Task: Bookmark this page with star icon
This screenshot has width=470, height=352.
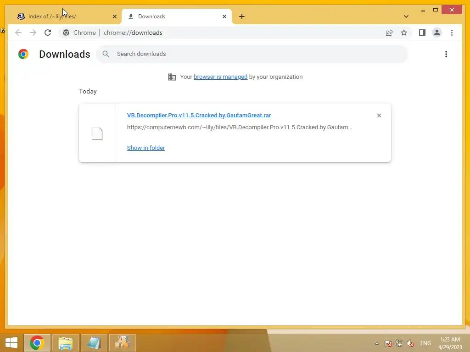Action: pos(404,33)
